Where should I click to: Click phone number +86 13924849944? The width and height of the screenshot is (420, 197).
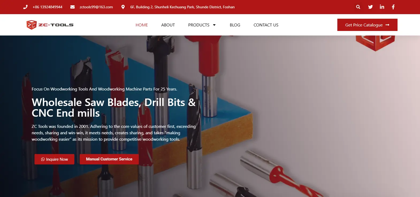[47, 7]
